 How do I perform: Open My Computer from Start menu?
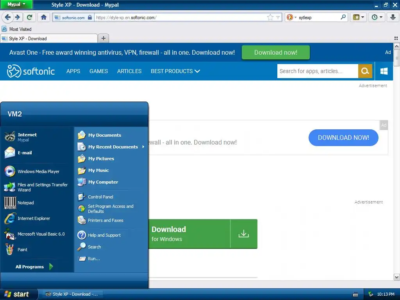111,182
